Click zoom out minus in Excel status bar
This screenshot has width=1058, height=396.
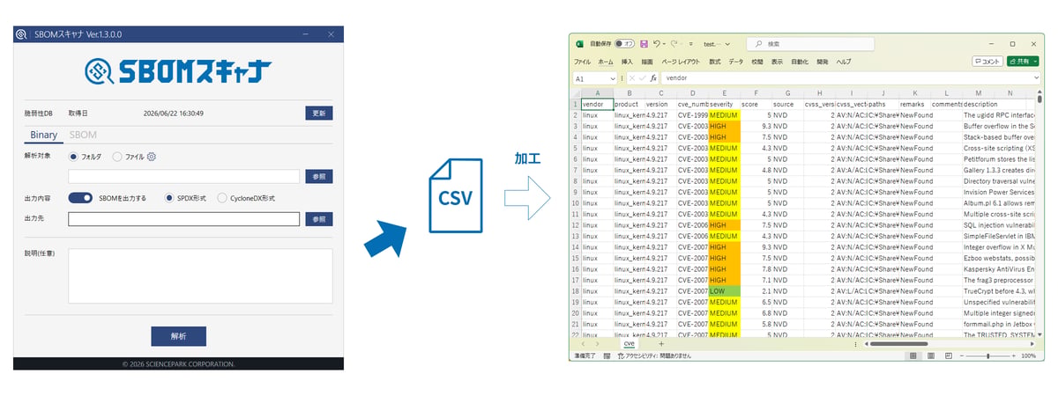point(964,356)
